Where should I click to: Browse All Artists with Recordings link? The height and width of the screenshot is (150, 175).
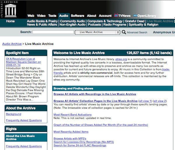95,94
